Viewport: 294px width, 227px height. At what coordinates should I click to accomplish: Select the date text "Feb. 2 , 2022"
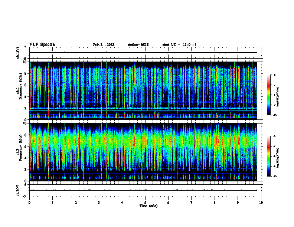click(x=104, y=45)
